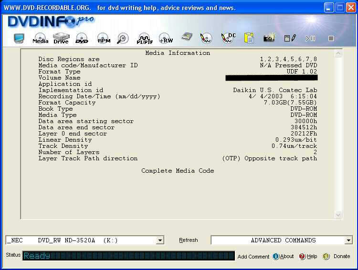The image size is (358, 270).
Task: Open the Drive info tool
Action: pos(61,38)
